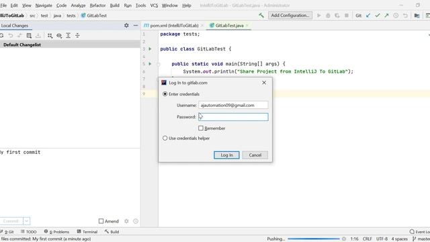Open commit message history clock icon
The width and height of the screenshot is (430, 242).
point(136,221)
